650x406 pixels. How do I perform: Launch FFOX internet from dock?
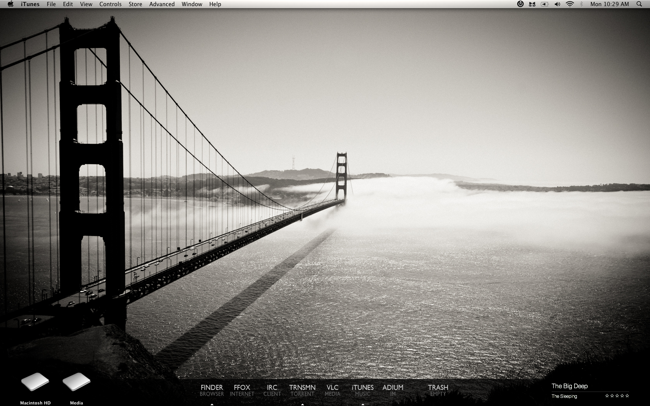point(242,390)
